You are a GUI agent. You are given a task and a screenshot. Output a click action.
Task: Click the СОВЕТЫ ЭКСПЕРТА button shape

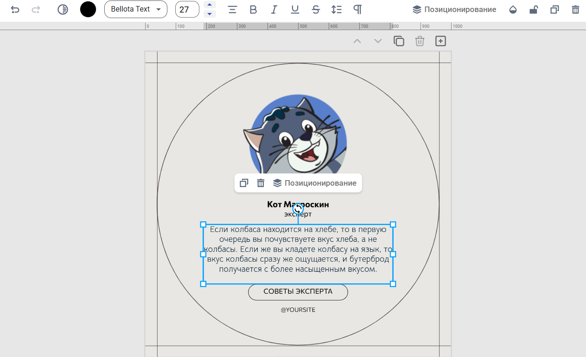[x=298, y=292]
